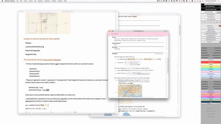Select first New York City entity in front window
Image resolution: width=221 pixels, height=124 pixels.
click(x=132, y=59)
